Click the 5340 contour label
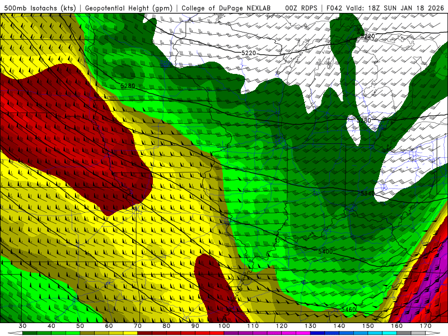 coord(367,193)
